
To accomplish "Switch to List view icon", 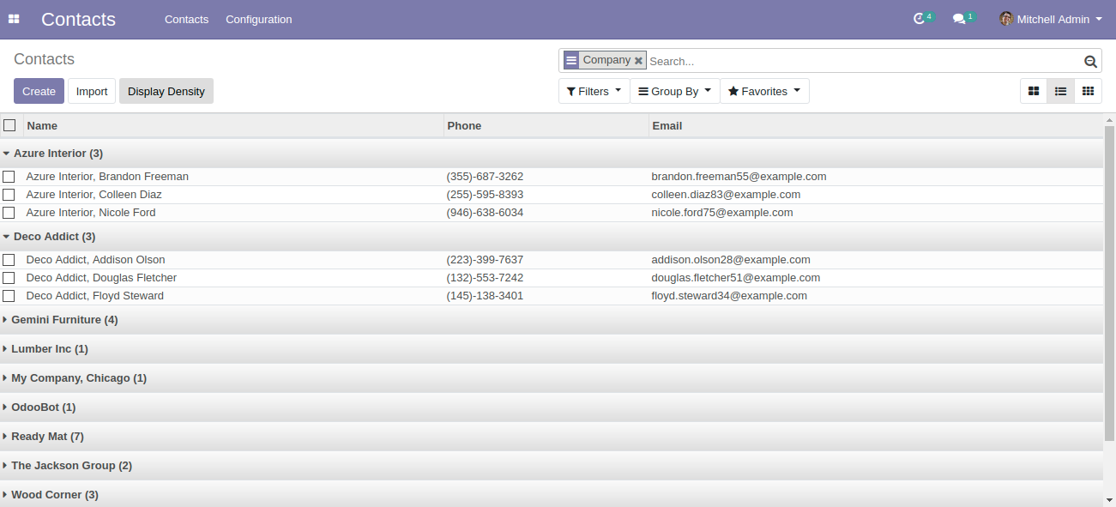I will 1060,91.
